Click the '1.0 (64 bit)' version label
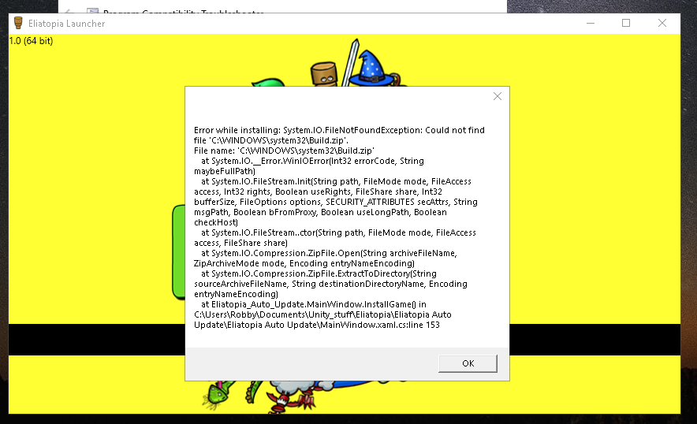This screenshot has width=697, height=424. coord(31,41)
